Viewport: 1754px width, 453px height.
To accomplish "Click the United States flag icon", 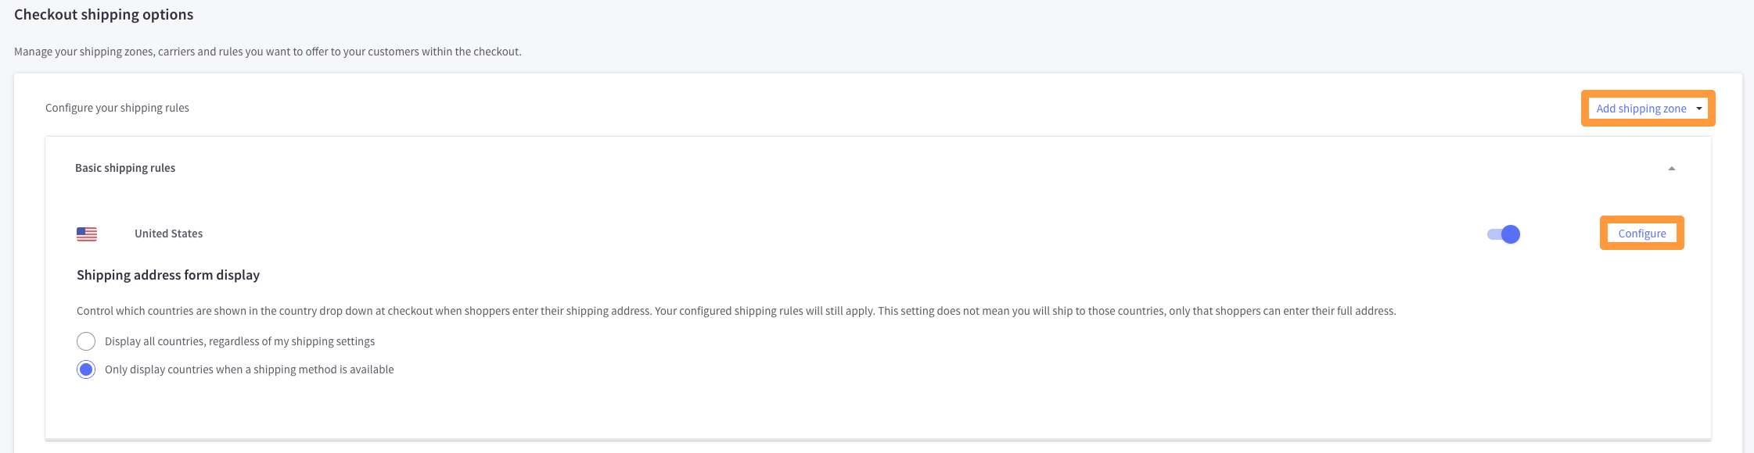I will pyautogui.click(x=86, y=233).
